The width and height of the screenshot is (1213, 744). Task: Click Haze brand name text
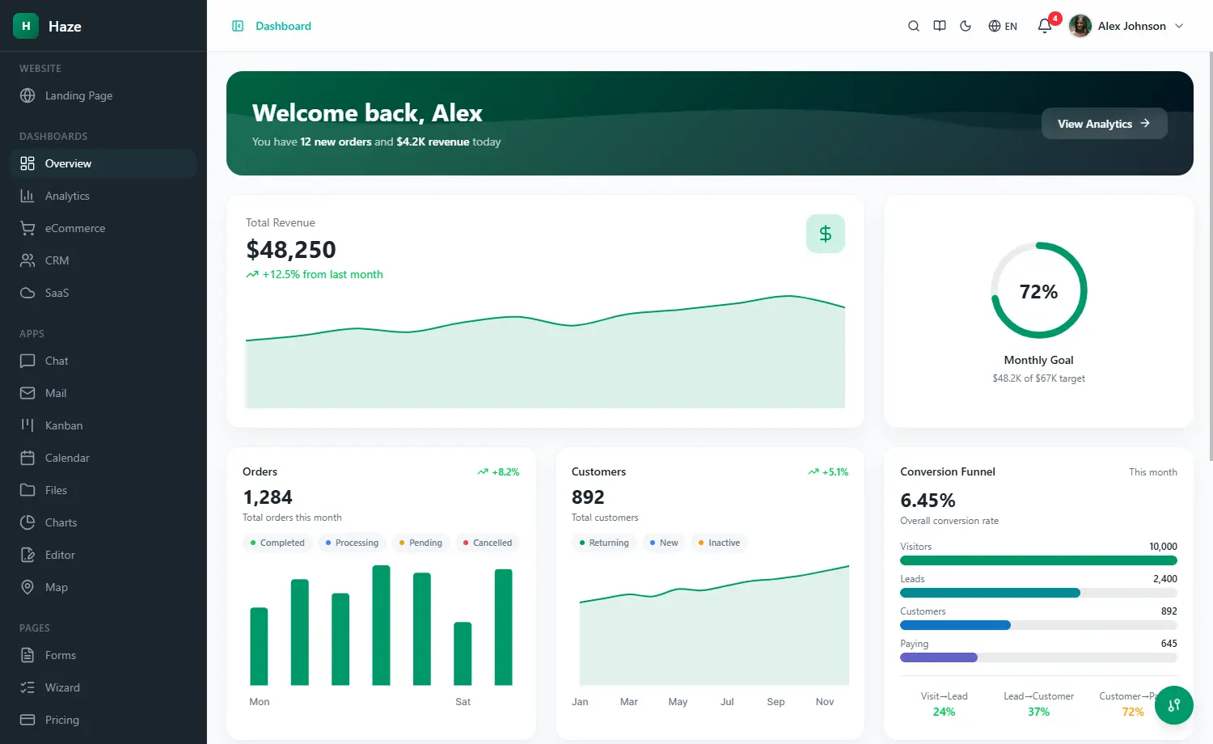[x=65, y=26]
